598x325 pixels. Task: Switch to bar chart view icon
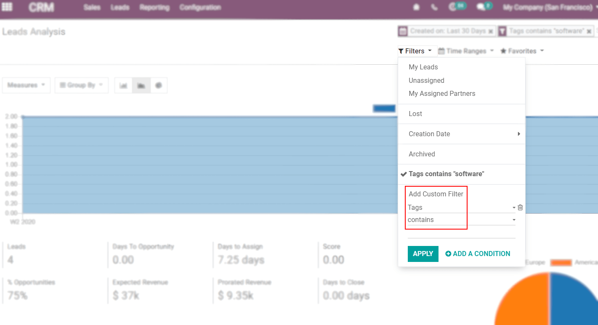click(x=123, y=85)
